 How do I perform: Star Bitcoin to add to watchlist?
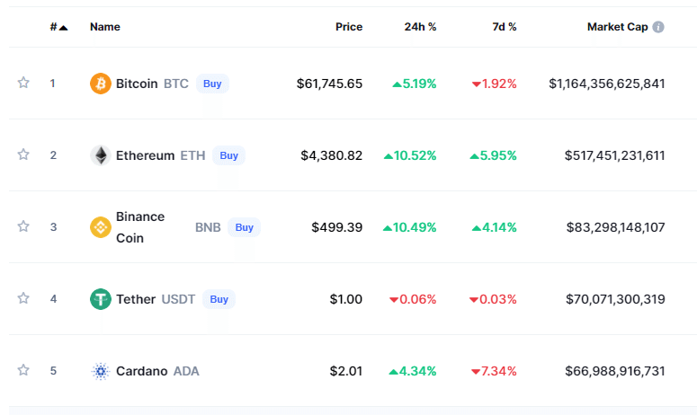pyautogui.click(x=23, y=83)
